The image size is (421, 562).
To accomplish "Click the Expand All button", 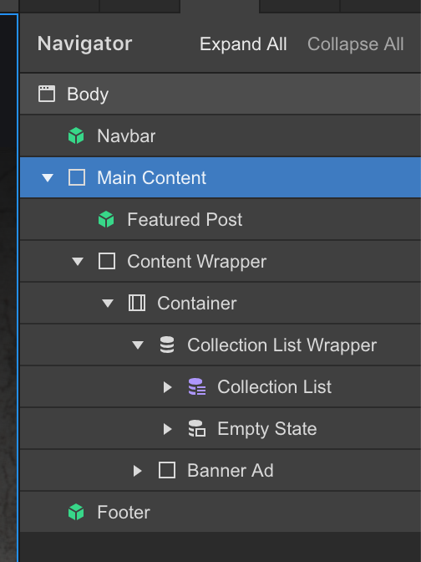I will click(243, 44).
